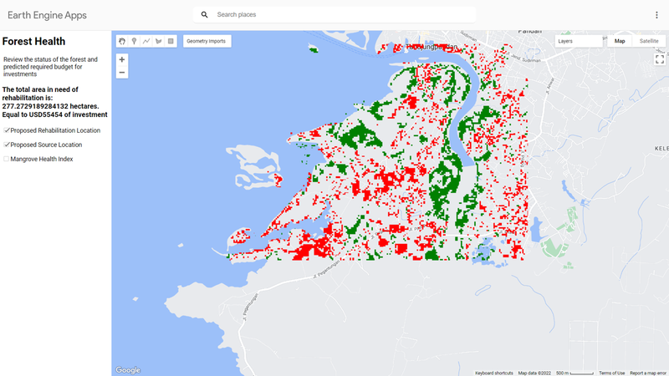The width and height of the screenshot is (669, 376).
Task: Click the search magnifier icon
Action: coord(204,15)
